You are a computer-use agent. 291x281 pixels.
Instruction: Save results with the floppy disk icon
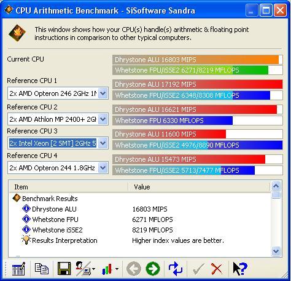(x=64, y=269)
